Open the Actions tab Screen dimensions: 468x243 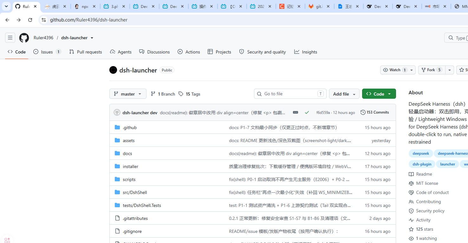[x=189, y=52]
